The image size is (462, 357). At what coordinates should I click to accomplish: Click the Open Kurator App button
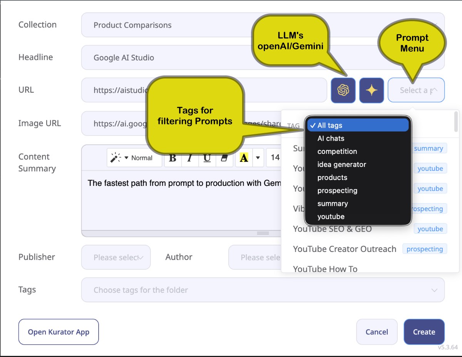[59, 332]
